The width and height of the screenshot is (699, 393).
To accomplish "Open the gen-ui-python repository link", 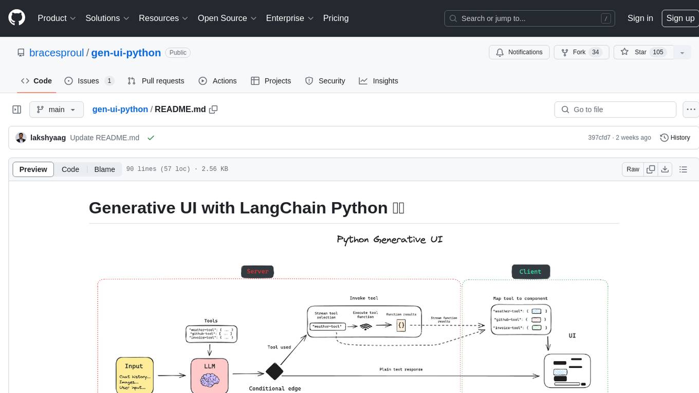I will [126, 52].
